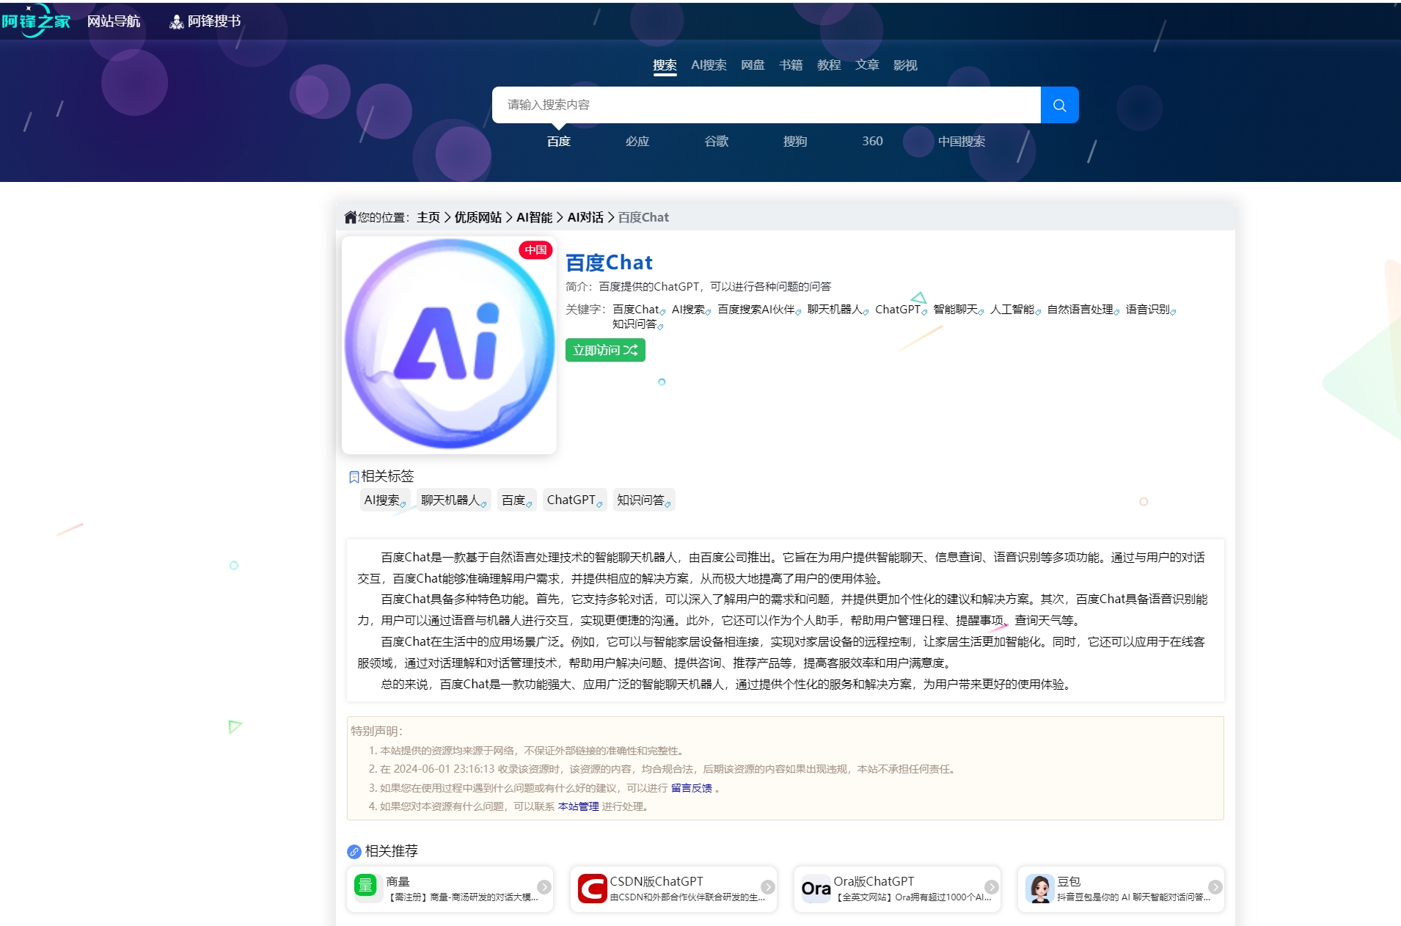Open 阿锋搜书 in top navigation
Image resolution: width=1401 pixels, height=926 pixels.
205,21
